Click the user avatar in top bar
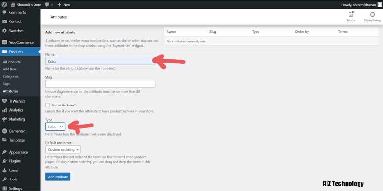This screenshot has width=383, height=191. click(x=380, y=4)
